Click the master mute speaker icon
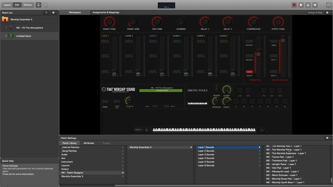 coord(315,5)
